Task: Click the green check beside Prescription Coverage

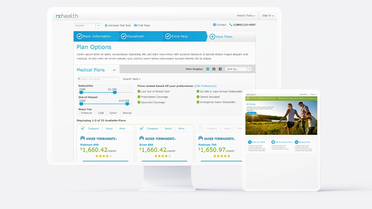Action: click(x=139, y=97)
